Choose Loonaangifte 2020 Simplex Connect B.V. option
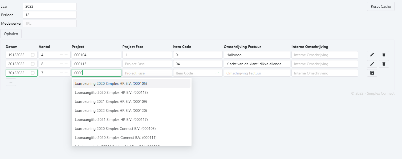This screenshot has height=159, width=402. (116, 138)
